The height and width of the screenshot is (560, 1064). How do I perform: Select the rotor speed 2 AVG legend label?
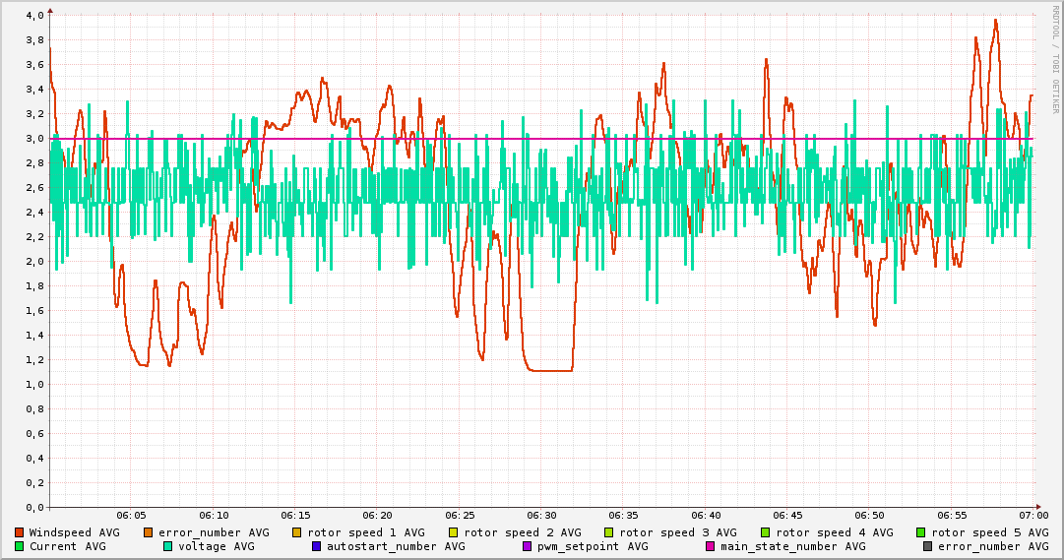click(522, 532)
